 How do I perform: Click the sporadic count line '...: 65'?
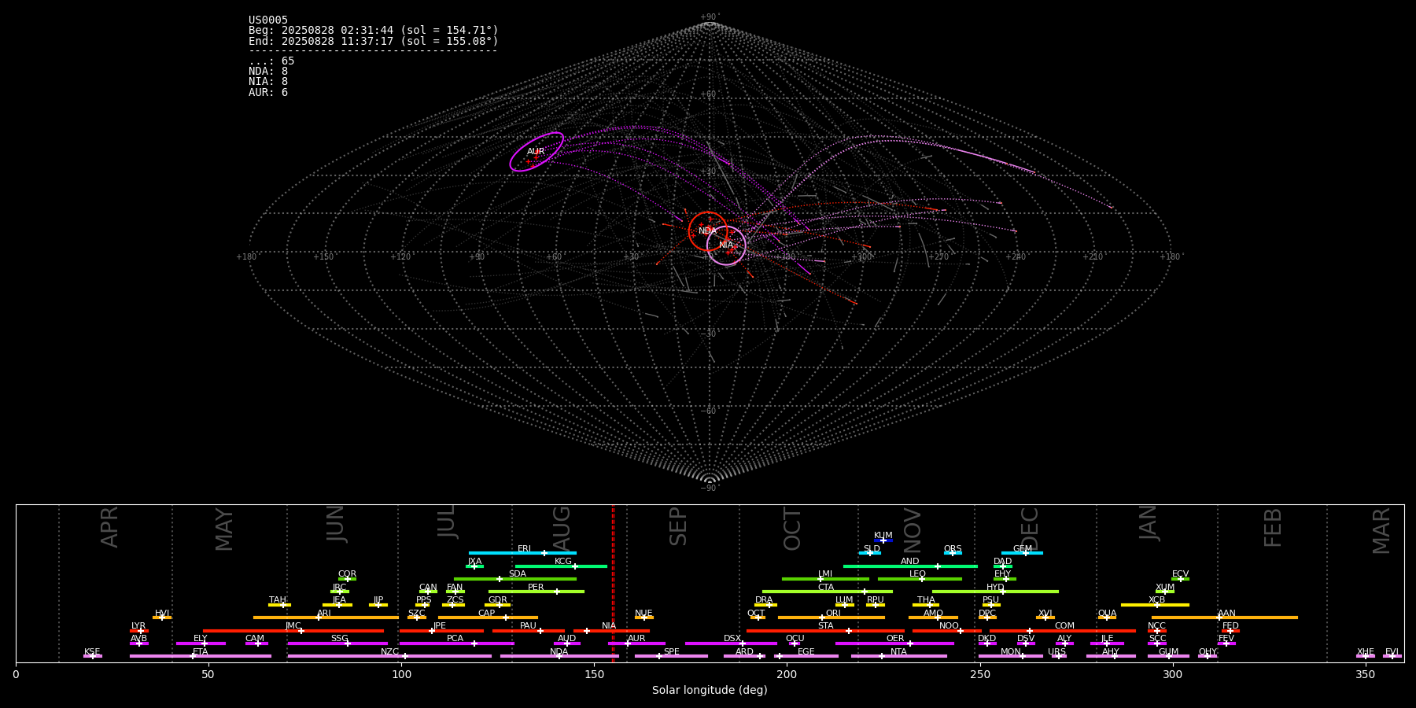[x=271, y=61]
